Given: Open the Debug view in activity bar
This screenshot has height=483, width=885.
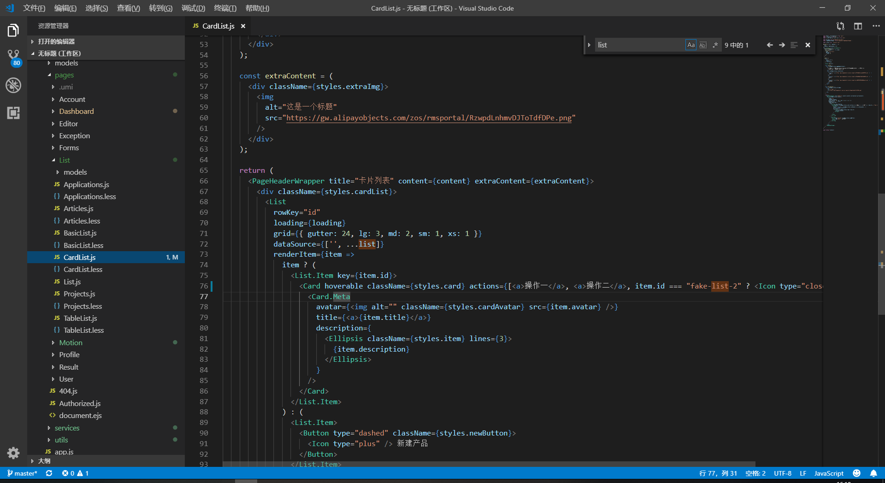Looking at the screenshot, I should point(13,85).
